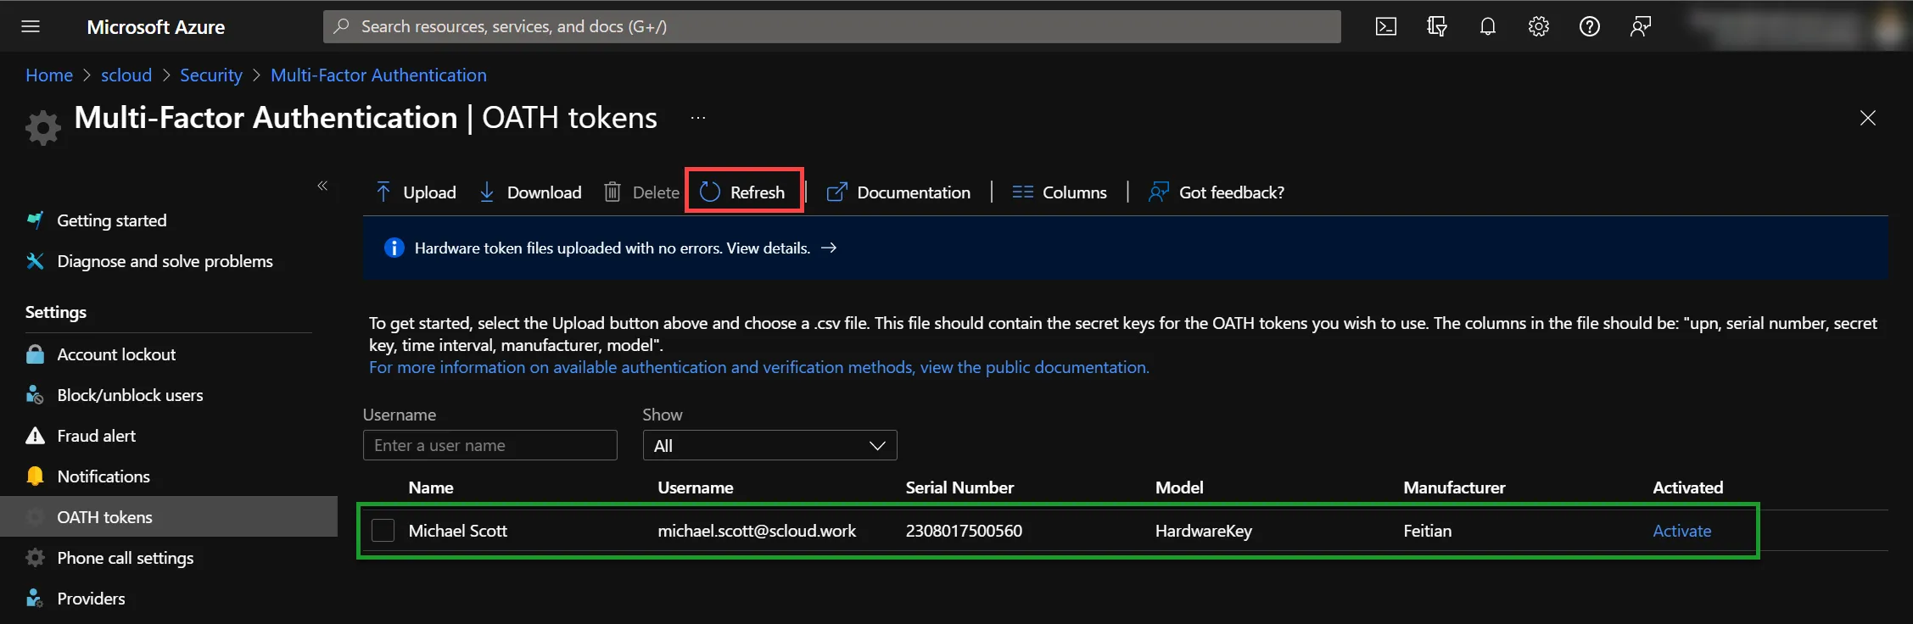Click the HardwareKey model cell
The image size is (1913, 624).
tap(1204, 531)
